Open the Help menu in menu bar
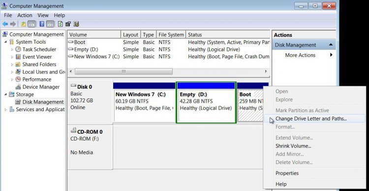 pos(60,15)
